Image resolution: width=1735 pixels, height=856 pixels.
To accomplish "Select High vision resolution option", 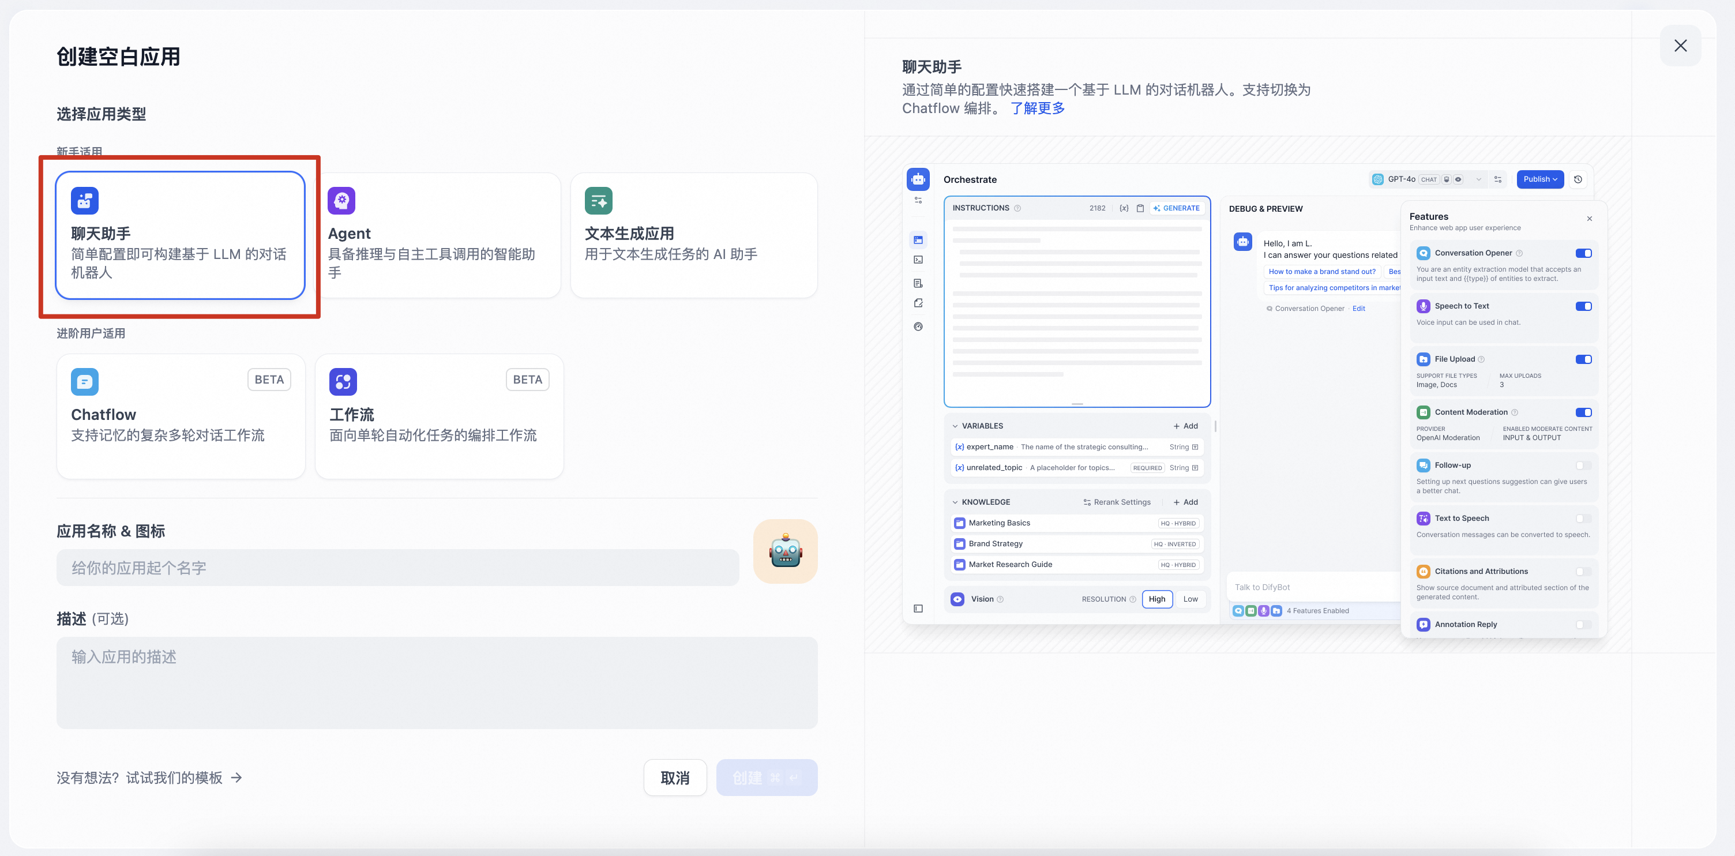I will (1156, 599).
